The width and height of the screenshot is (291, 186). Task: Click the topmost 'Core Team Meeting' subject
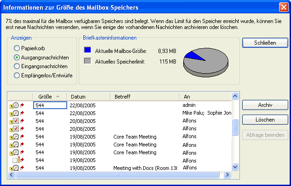[135, 137]
